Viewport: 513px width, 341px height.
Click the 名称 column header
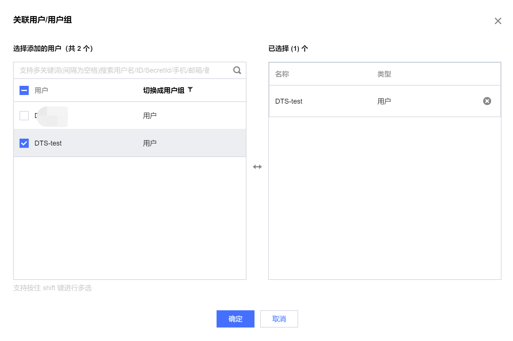point(282,74)
